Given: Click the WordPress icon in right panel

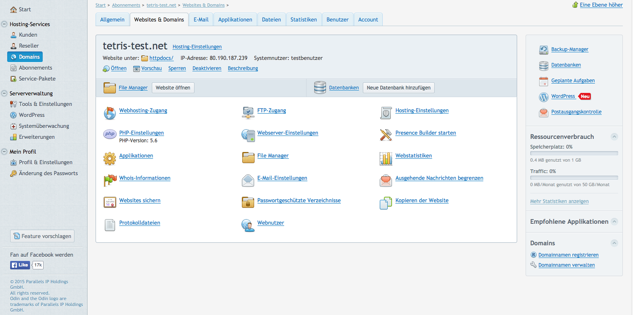Looking at the screenshot, I should click(x=543, y=97).
